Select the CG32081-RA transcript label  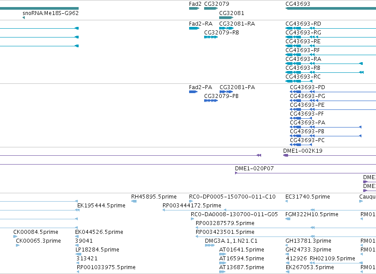[x=237, y=24]
